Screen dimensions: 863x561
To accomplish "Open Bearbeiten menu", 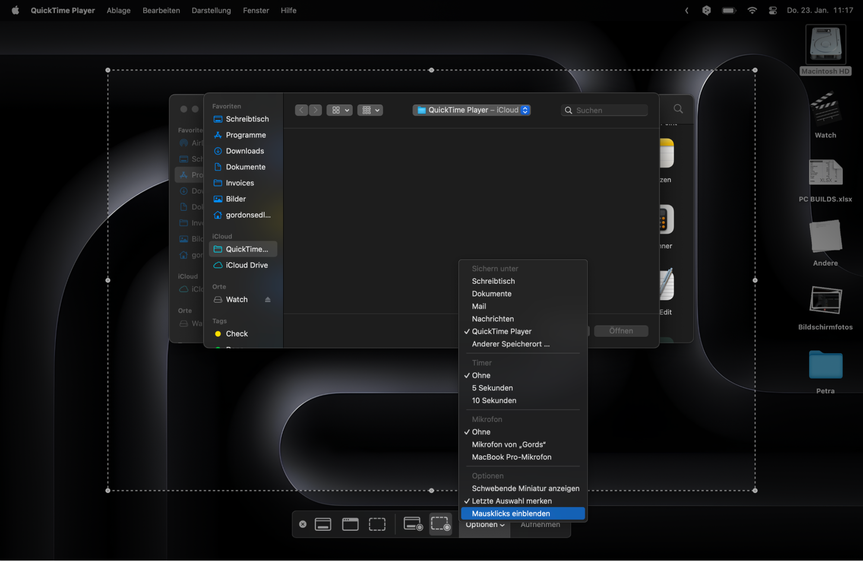I will pyautogui.click(x=161, y=10).
